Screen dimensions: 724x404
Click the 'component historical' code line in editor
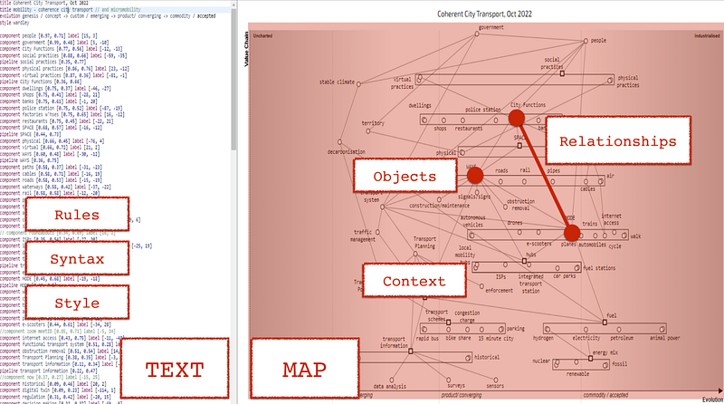point(53,384)
